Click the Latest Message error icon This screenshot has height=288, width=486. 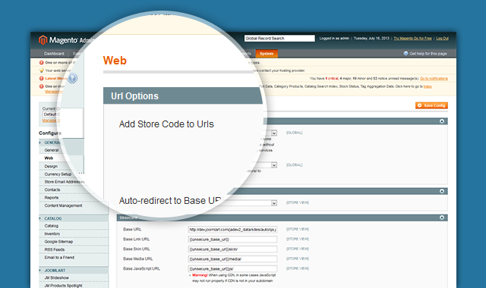[41, 78]
